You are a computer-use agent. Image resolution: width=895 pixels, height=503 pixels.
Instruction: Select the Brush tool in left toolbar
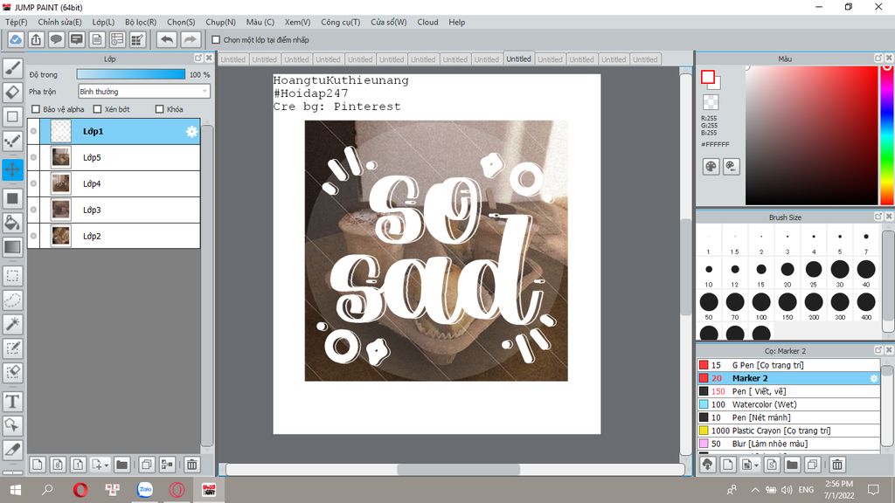[x=12, y=68]
